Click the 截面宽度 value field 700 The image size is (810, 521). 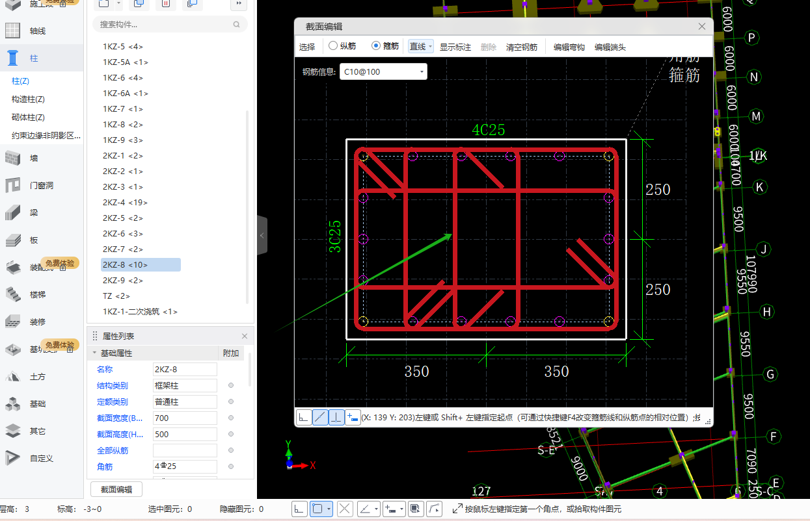(x=185, y=418)
